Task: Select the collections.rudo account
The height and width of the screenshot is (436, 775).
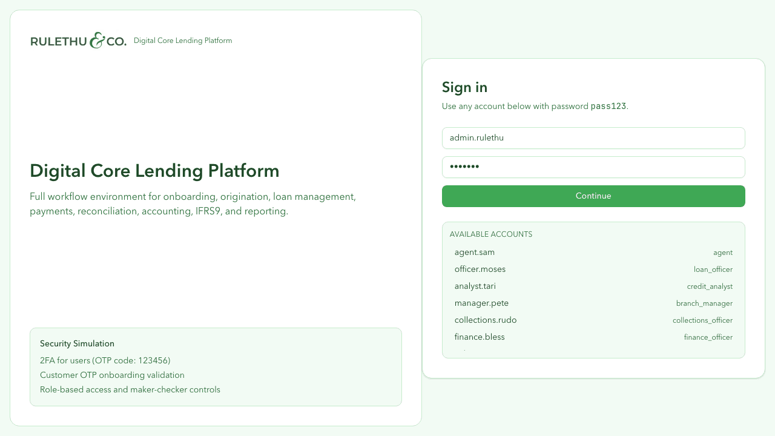Action: 486,320
